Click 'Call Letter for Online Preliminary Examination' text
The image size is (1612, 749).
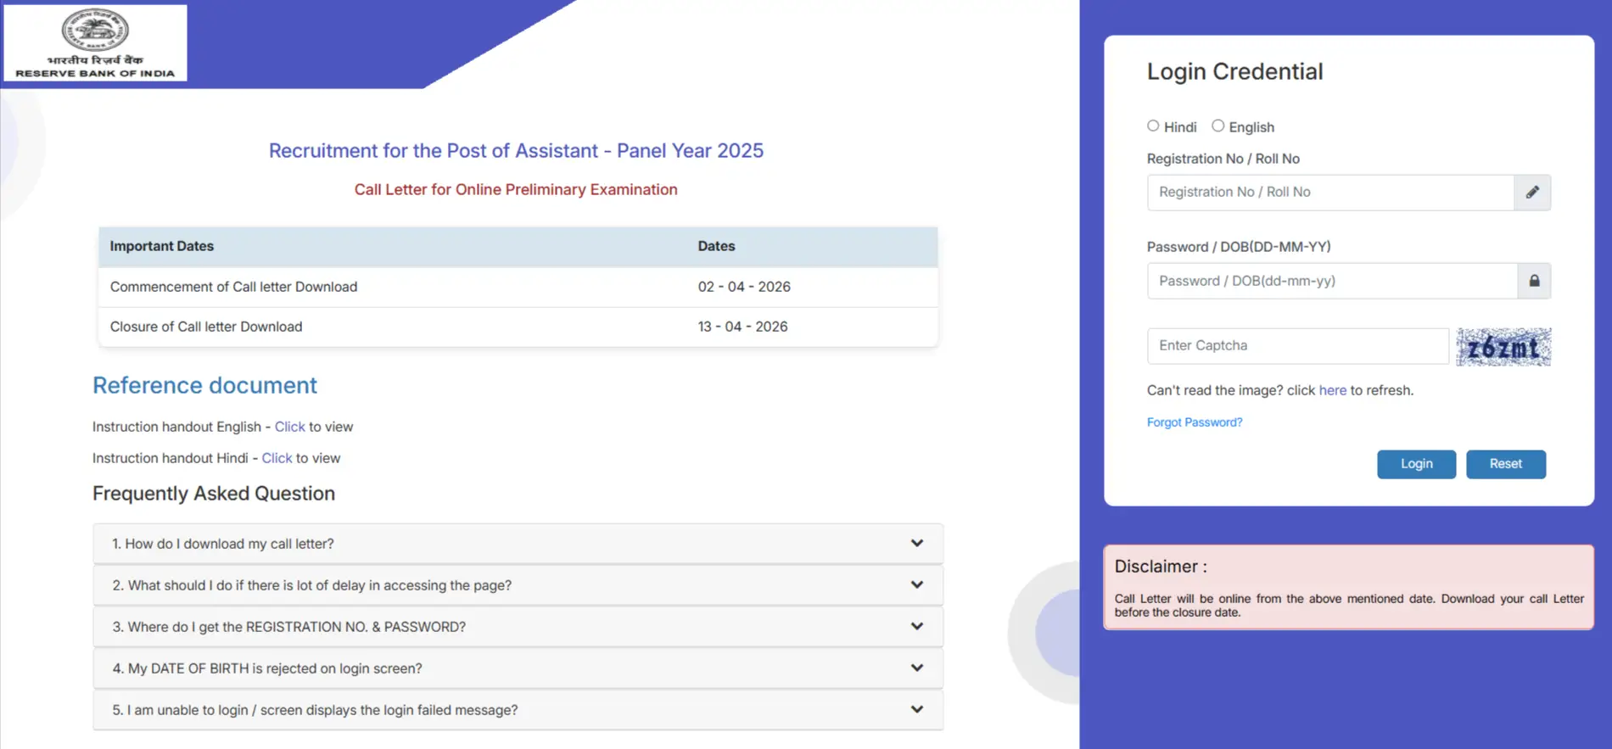point(516,189)
